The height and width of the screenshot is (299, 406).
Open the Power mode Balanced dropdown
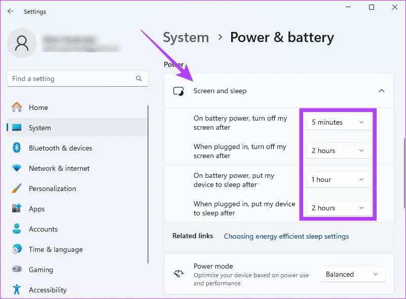point(352,274)
